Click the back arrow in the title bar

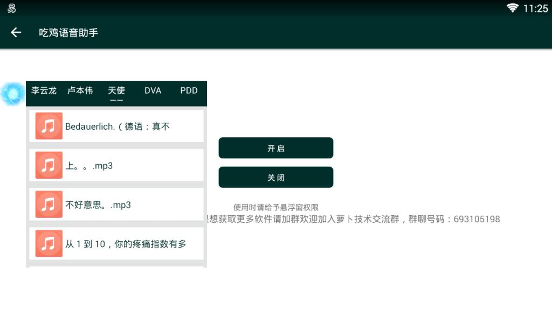click(16, 32)
